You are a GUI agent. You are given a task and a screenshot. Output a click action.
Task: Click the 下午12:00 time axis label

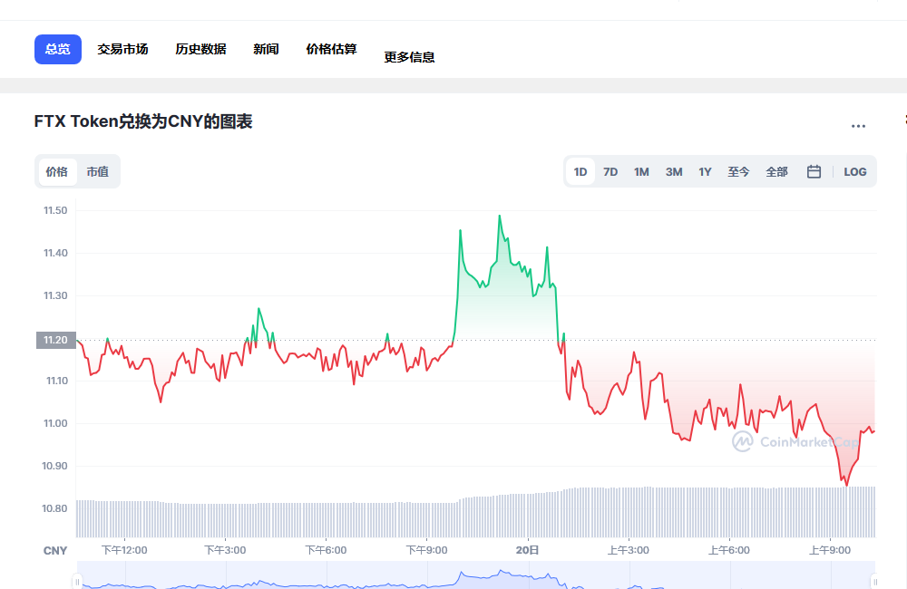[124, 550]
